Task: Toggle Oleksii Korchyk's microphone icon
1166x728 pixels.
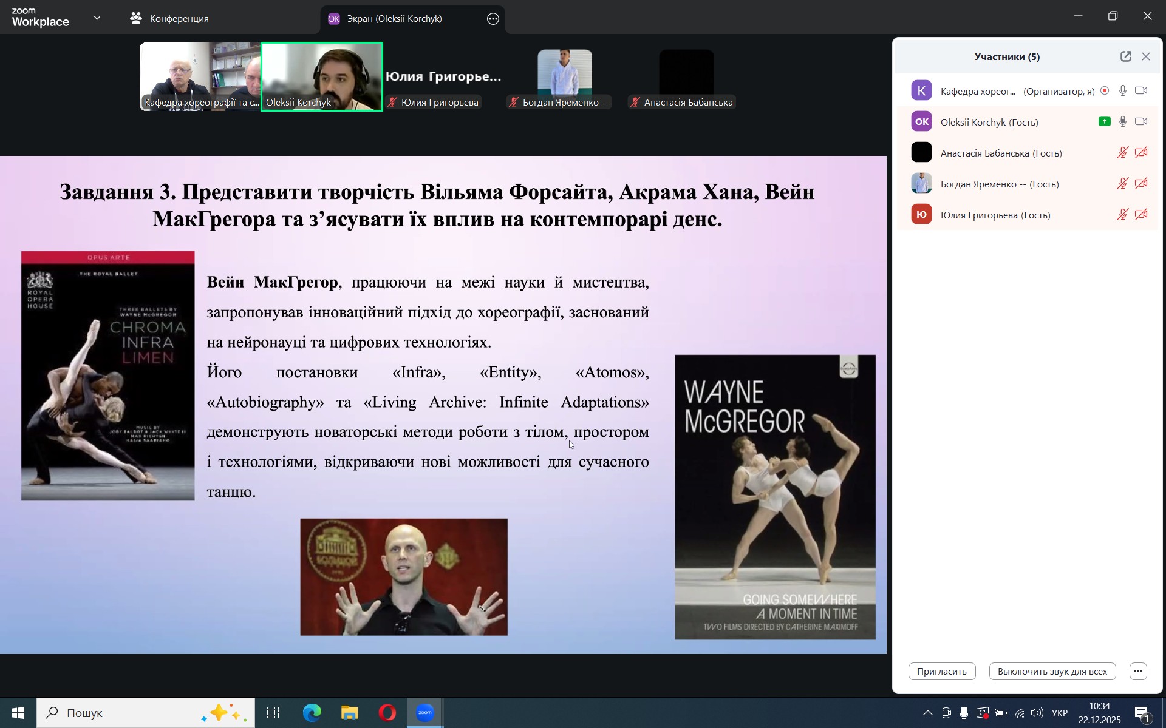Action: pos(1123,122)
